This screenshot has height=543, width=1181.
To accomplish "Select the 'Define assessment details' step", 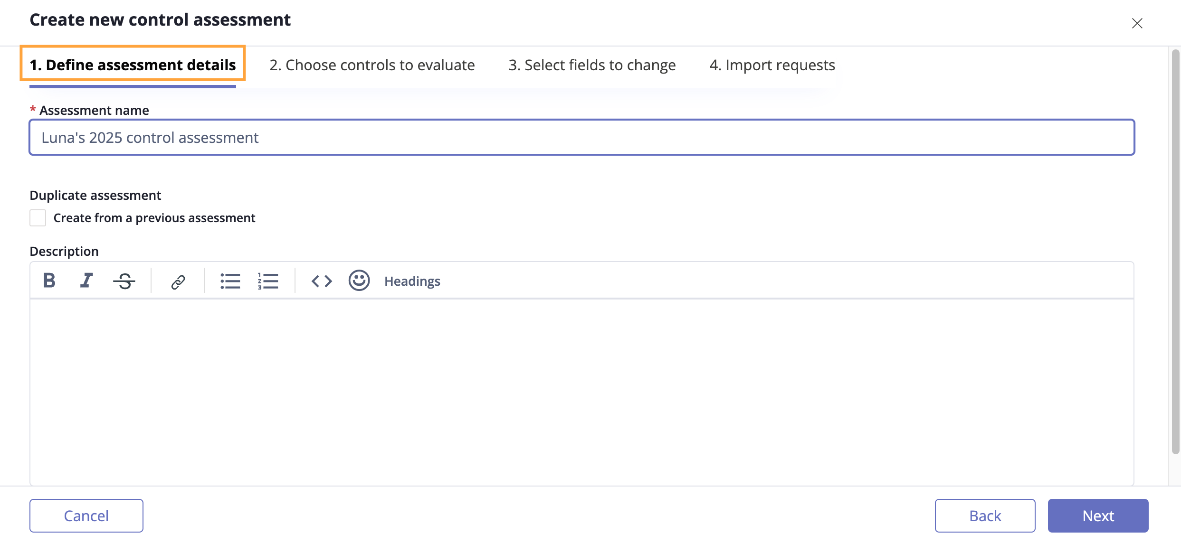I will pyautogui.click(x=133, y=65).
